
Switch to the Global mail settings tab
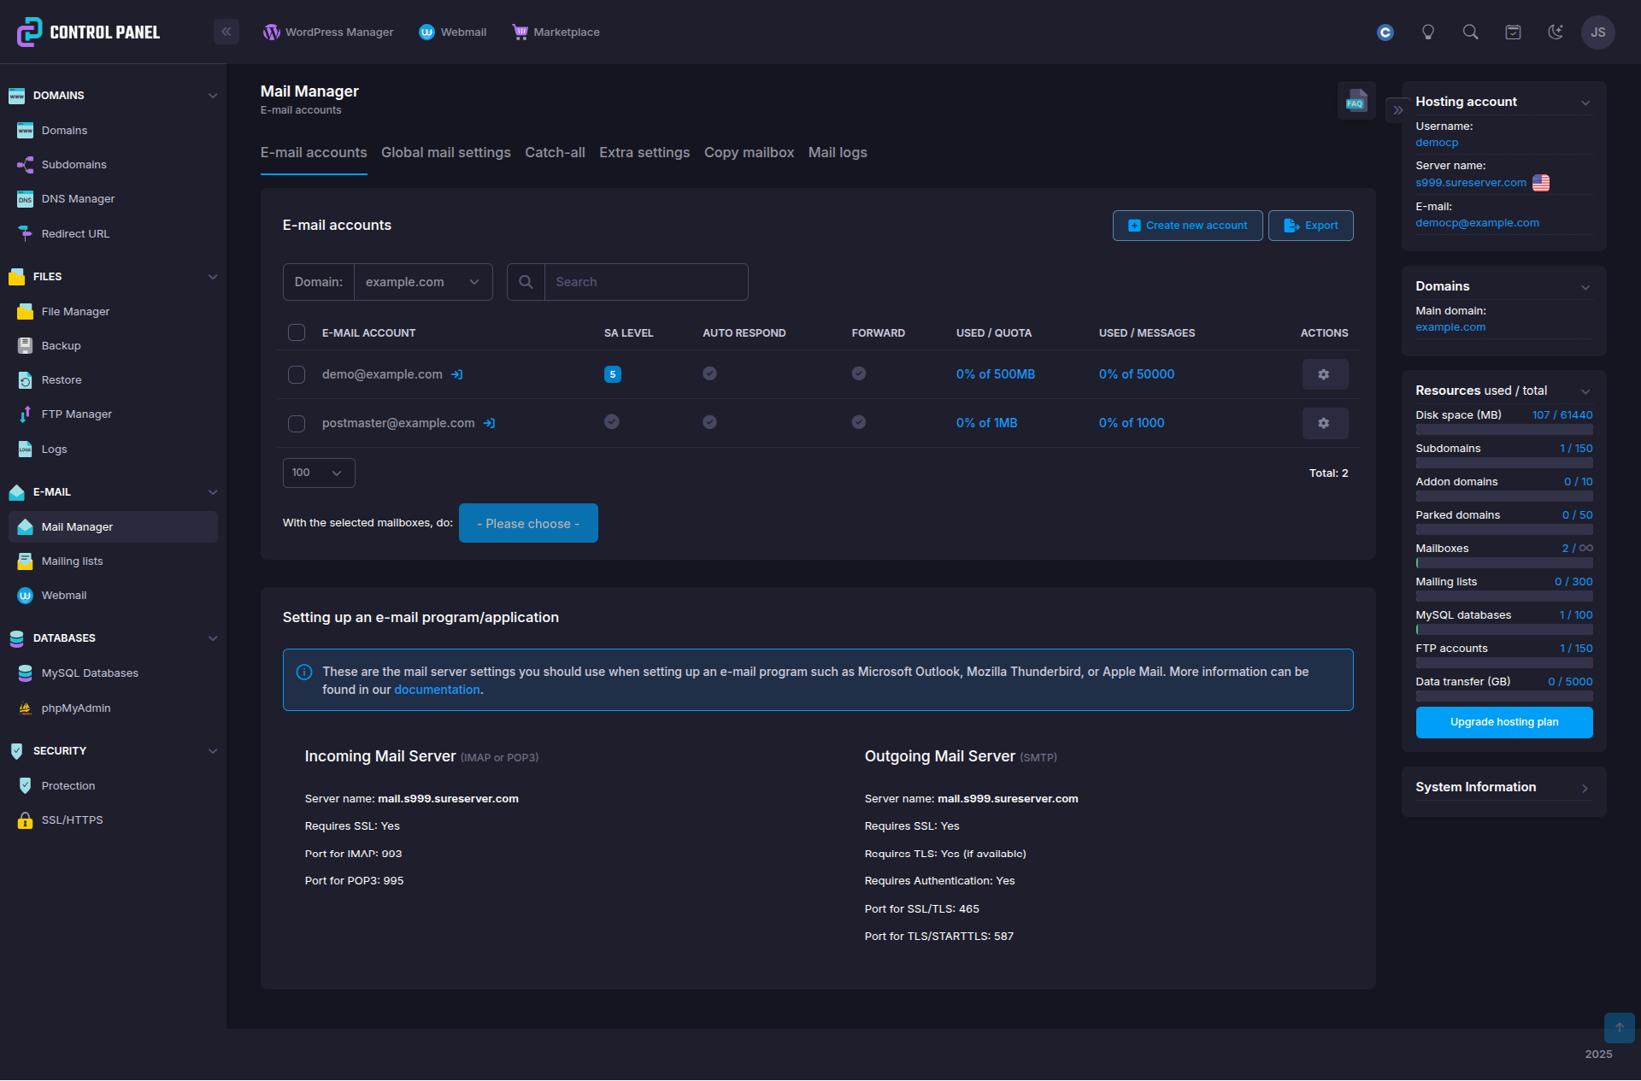click(x=446, y=153)
